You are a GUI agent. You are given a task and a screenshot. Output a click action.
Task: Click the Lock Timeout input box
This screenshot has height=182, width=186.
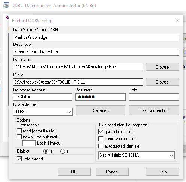point(29,143)
